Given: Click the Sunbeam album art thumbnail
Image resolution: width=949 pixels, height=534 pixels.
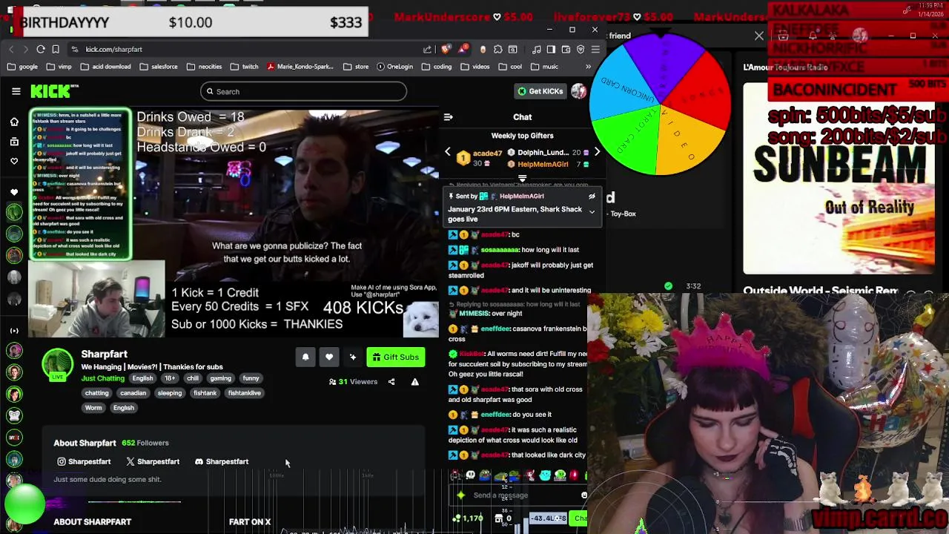Looking at the screenshot, I should [839, 178].
